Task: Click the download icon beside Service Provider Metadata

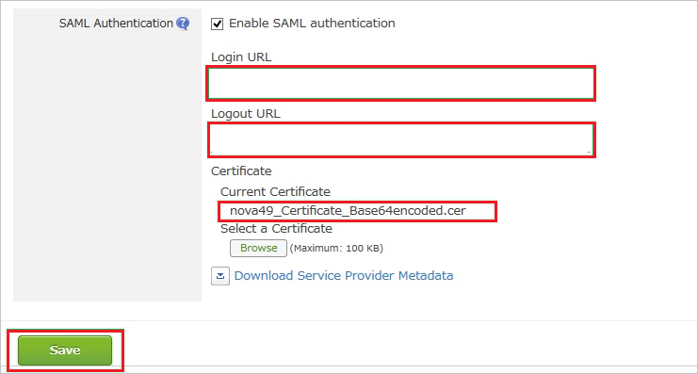Action: click(x=220, y=276)
